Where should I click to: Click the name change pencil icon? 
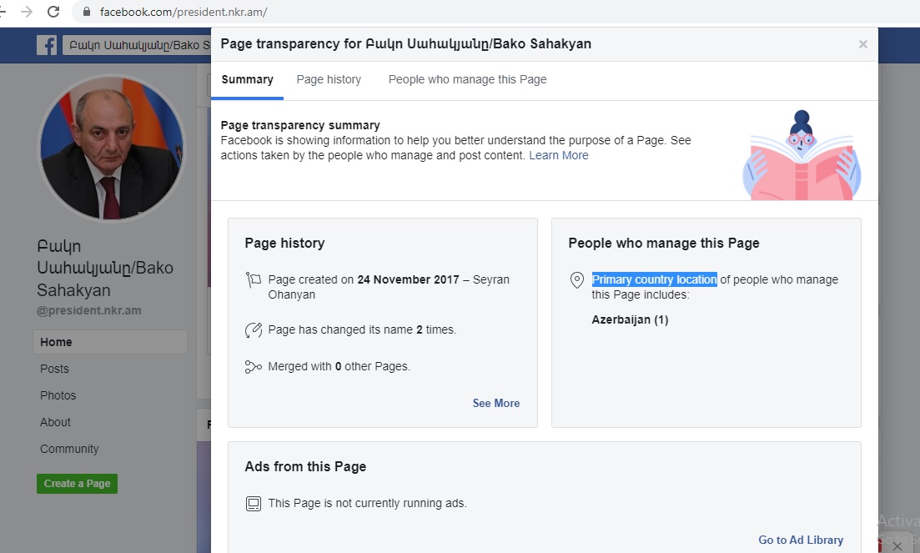point(254,330)
